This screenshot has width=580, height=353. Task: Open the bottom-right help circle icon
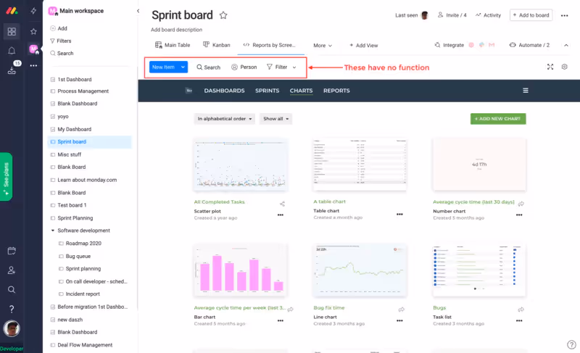(x=571, y=344)
